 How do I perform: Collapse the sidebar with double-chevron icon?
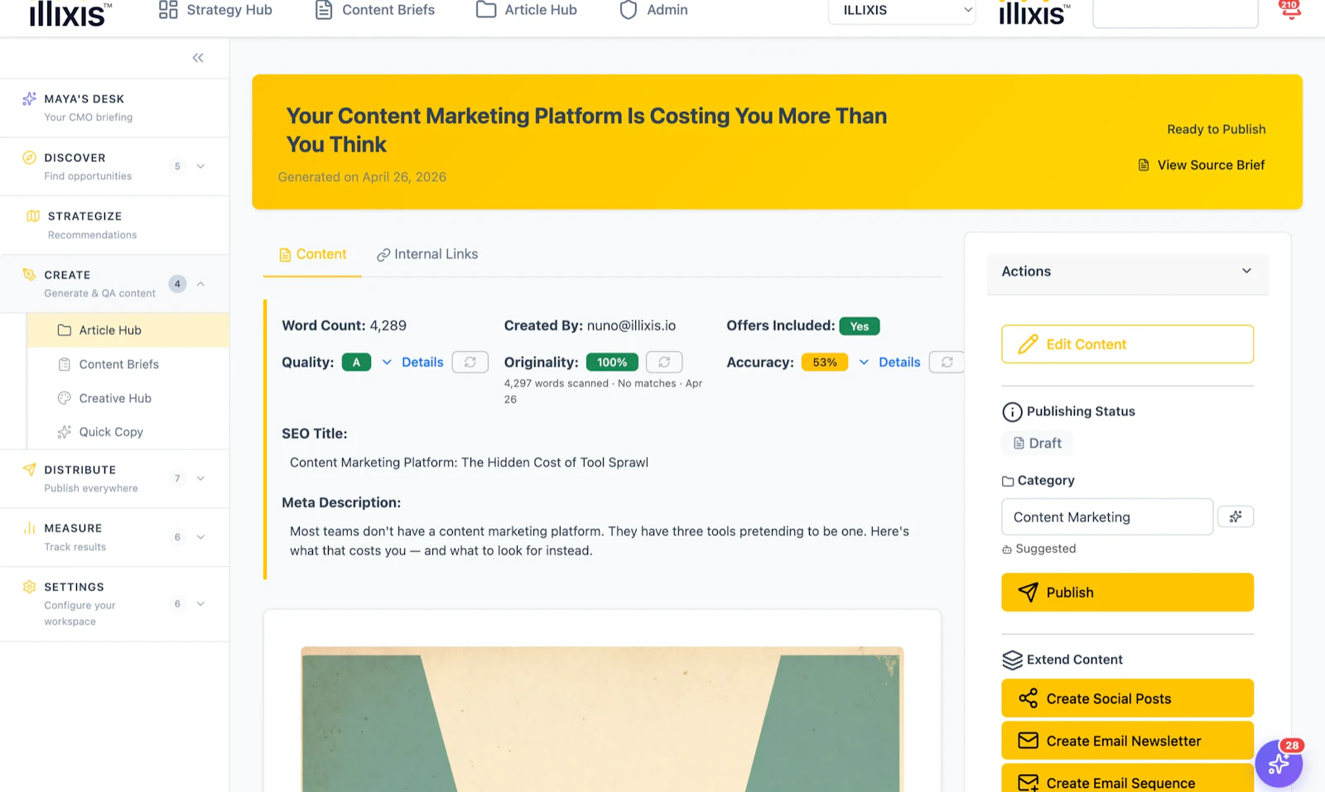click(x=198, y=58)
